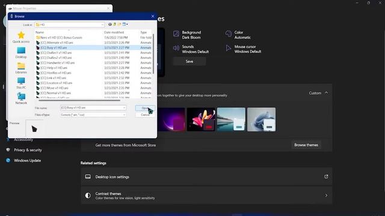Select Desktop in the places bar
The height and width of the screenshot is (216, 385).
[21, 53]
